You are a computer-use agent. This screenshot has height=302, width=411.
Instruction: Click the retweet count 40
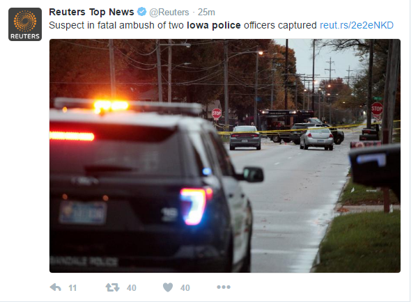[x=132, y=288]
